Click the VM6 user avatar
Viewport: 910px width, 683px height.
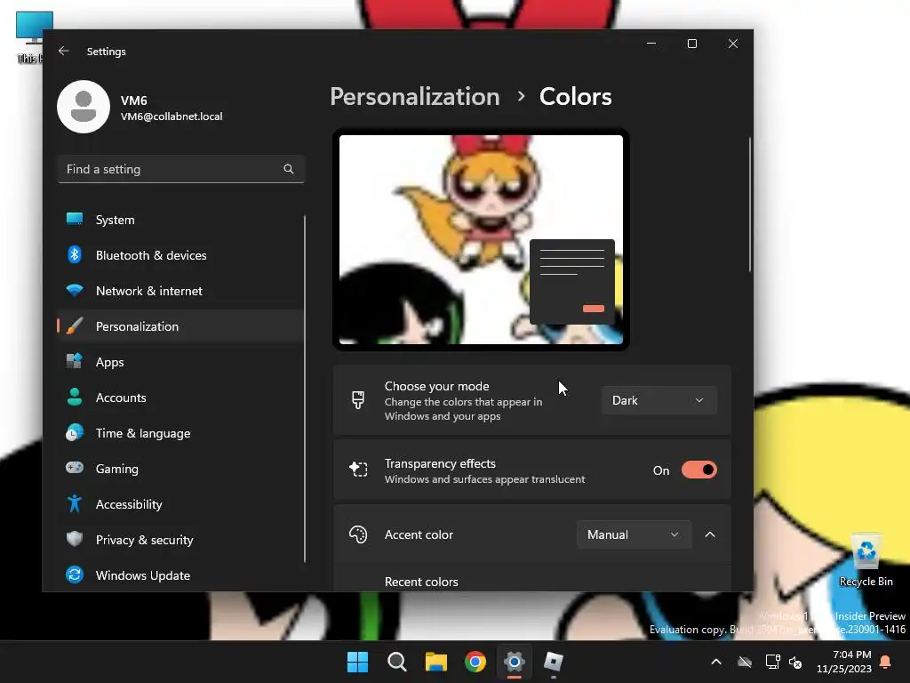(x=84, y=107)
